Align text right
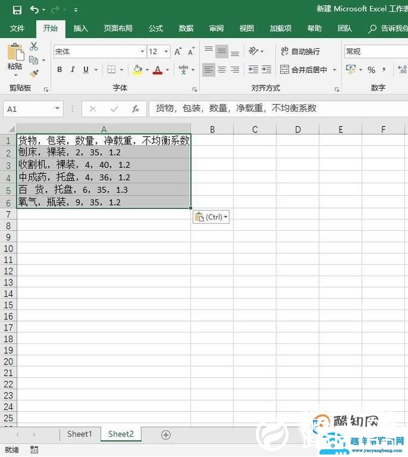 [235, 70]
